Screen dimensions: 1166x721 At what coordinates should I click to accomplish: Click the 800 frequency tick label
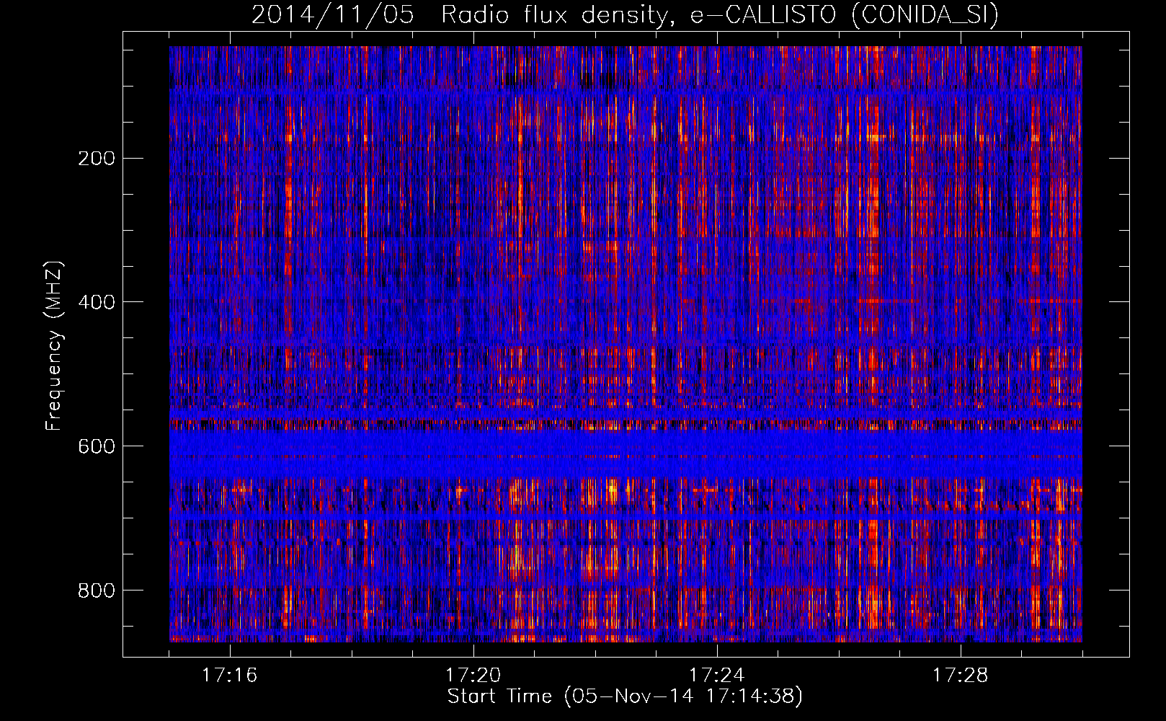tap(97, 590)
